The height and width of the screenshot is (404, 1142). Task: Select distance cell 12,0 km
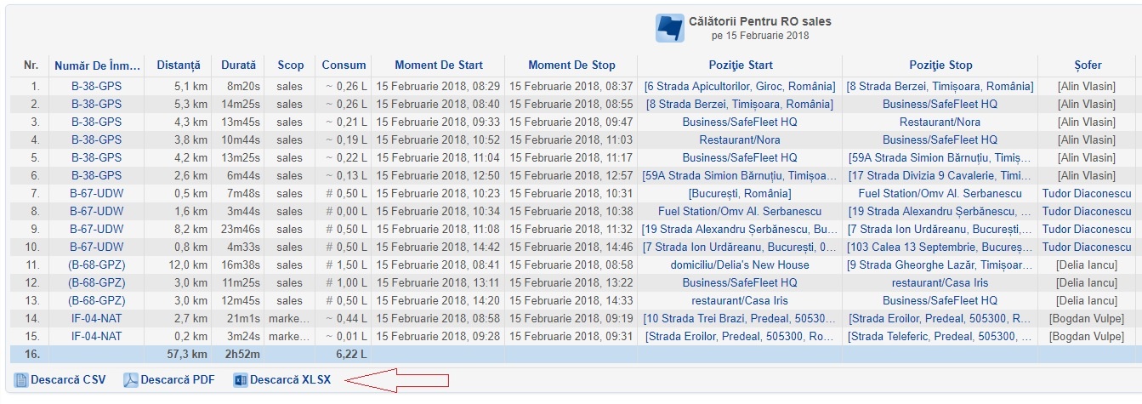point(187,265)
